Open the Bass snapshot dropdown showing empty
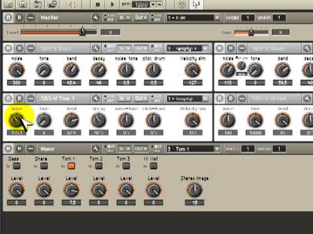313x234 pixels. [x=188, y=48]
